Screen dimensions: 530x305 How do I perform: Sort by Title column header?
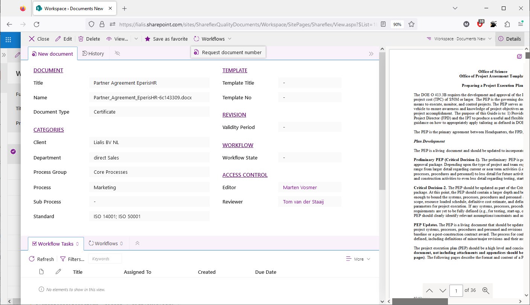tap(78, 272)
